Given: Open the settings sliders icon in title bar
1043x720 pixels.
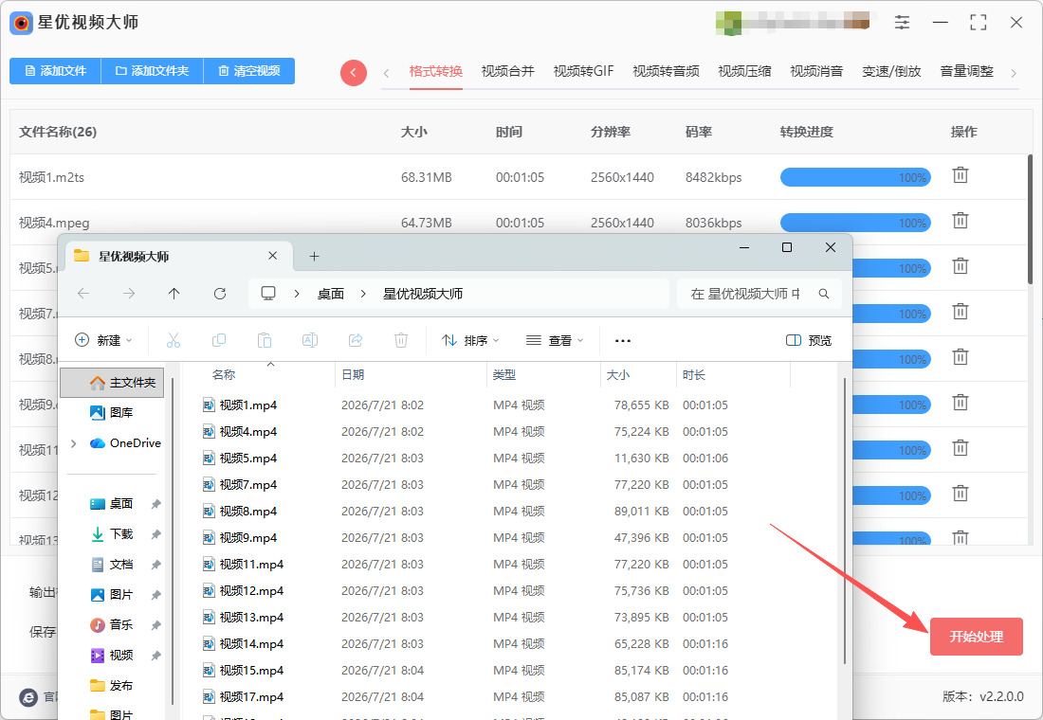Looking at the screenshot, I should [x=902, y=22].
